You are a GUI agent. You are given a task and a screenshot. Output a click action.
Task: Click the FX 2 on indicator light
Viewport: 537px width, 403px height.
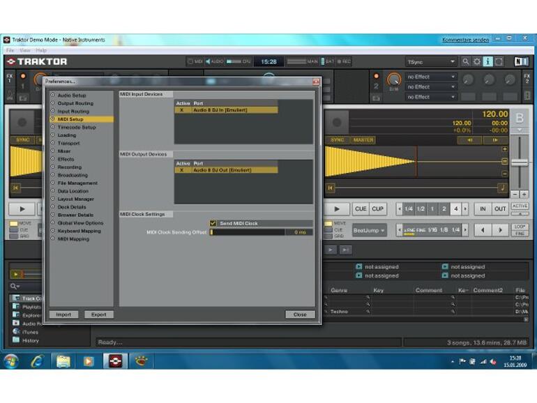click(x=377, y=76)
